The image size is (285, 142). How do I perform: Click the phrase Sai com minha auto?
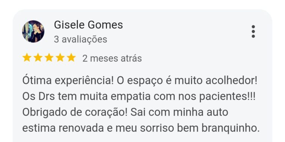coord(179,112)
